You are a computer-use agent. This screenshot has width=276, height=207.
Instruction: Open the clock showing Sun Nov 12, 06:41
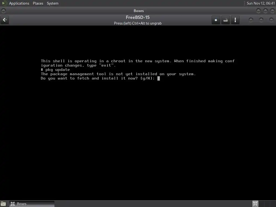261,3
